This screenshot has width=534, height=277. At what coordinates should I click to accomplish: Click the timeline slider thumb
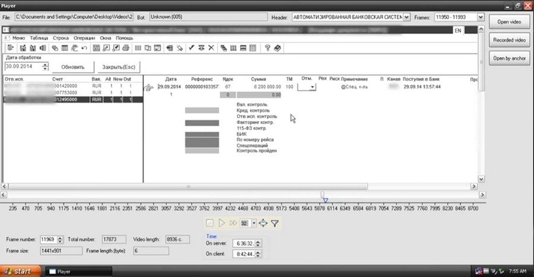click(x=322, y=195)
